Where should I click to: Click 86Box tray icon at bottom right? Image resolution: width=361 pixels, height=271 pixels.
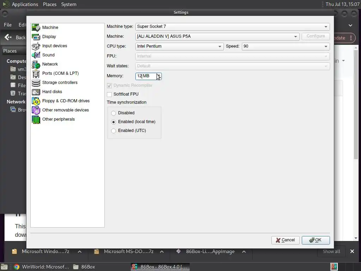coord(334,267)
